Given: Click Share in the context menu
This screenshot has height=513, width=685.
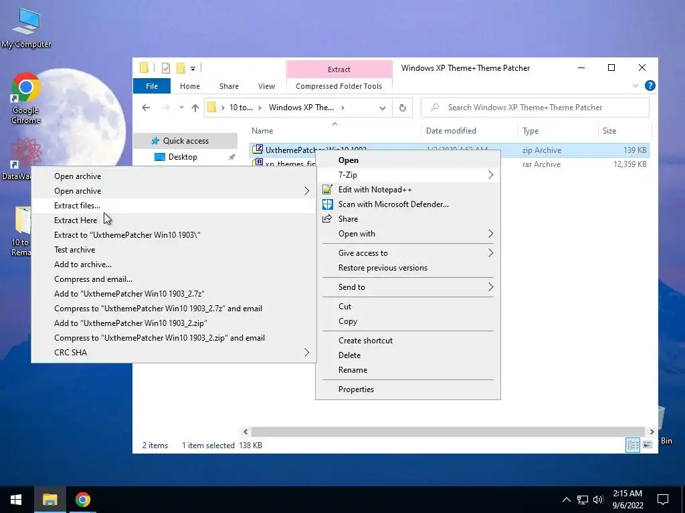Looking at the screenshot, I should (x=407, y=219).
